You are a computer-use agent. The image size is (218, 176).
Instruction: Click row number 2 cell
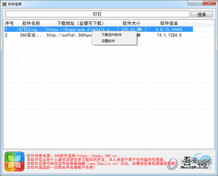click(11, 35)
